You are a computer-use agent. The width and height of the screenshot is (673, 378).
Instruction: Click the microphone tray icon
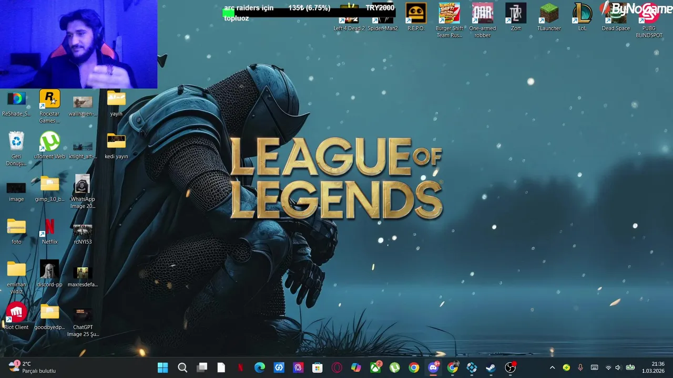580,367
